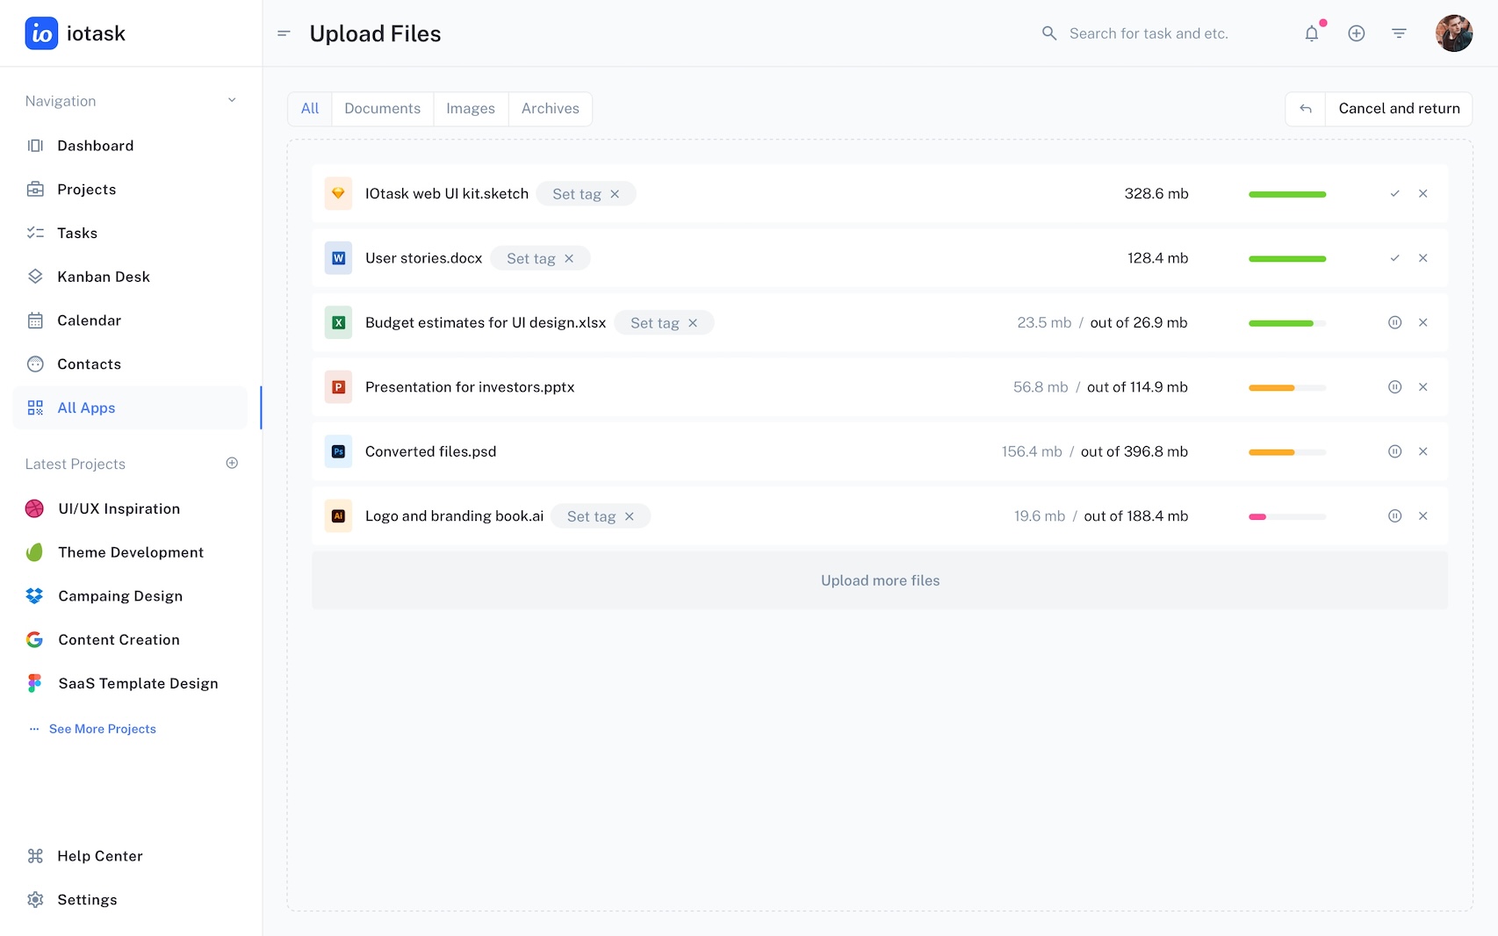Click Upload more files button
1498x936 pixels.
[880, 580]
